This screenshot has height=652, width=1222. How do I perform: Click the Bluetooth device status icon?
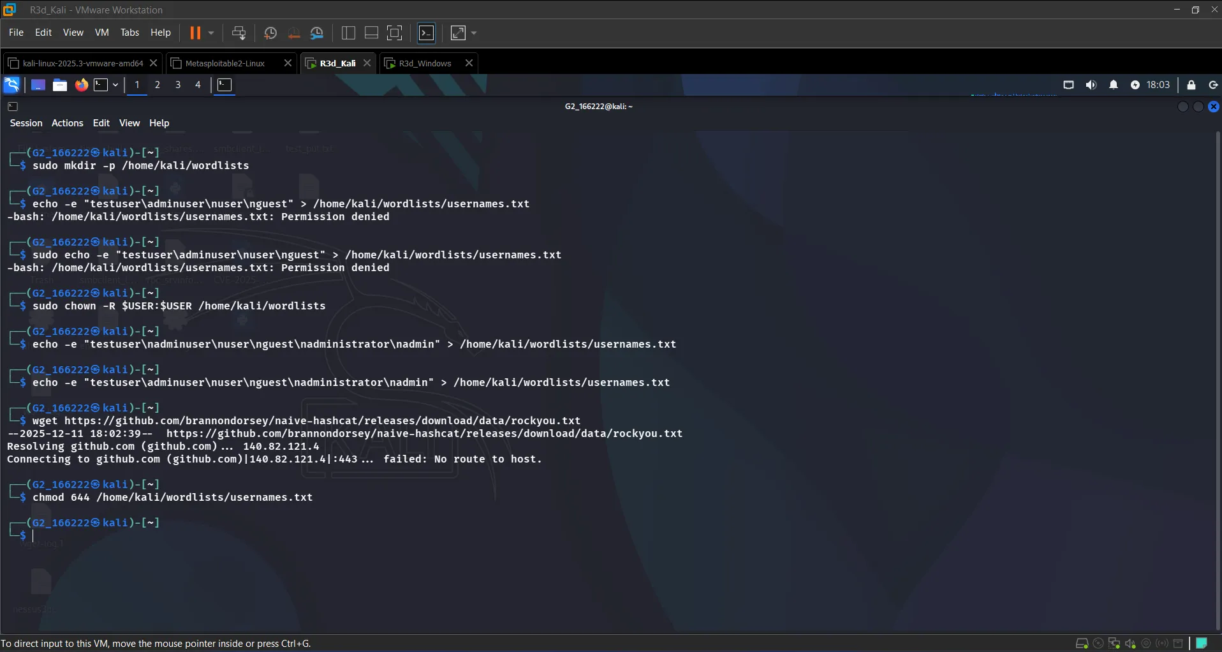(x=1162, y=644)
